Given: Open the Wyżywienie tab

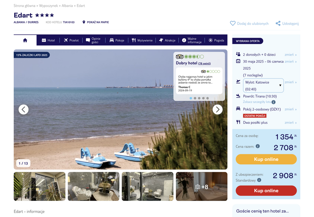Looking at the screenshot, I should pos(142,40).
